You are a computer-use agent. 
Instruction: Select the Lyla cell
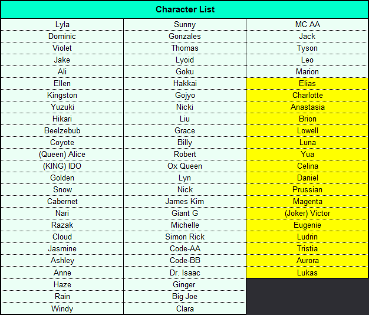coord(62,25)
